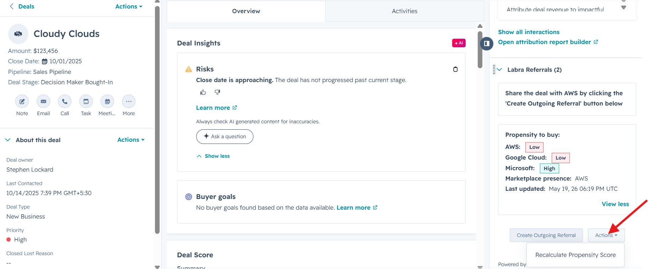Image resolution: width=648 pixels, height=269 pixels.
Task: Copy the Risks insight with clipboard icon
Action: [455, 69]
